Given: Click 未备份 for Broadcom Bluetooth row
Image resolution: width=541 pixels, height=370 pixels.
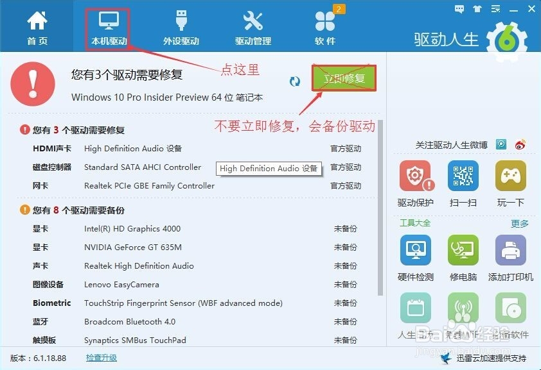Looking at the screenshot, I should (x=346, y=322).
